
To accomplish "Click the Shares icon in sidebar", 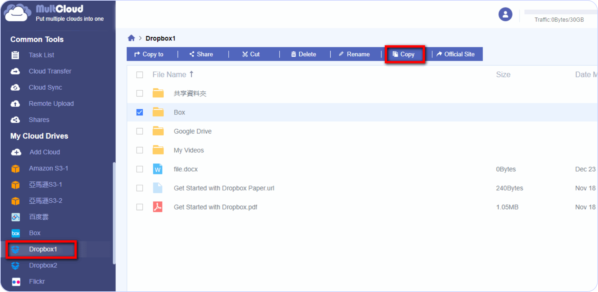I will 15,120.
